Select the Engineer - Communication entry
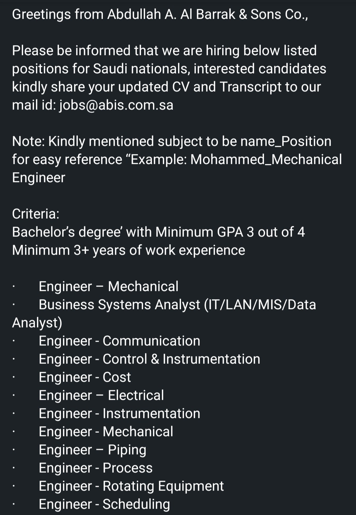 [119, 341]
